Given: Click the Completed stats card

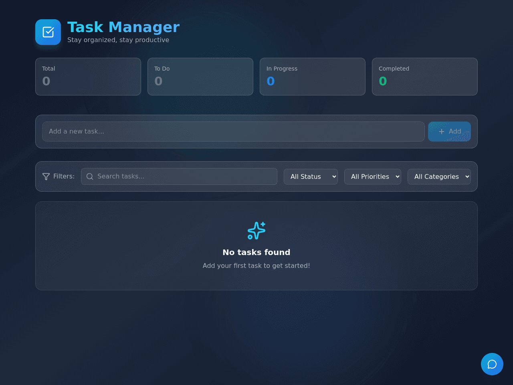Looking at the screenshot, I should [x=425, y=77].
